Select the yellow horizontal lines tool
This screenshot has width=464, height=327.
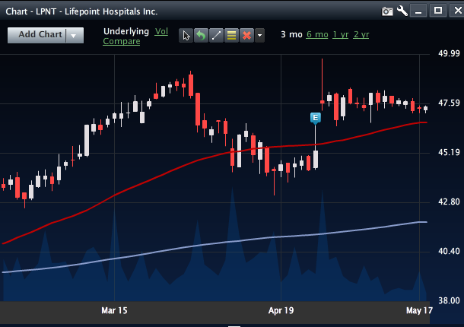231,36
